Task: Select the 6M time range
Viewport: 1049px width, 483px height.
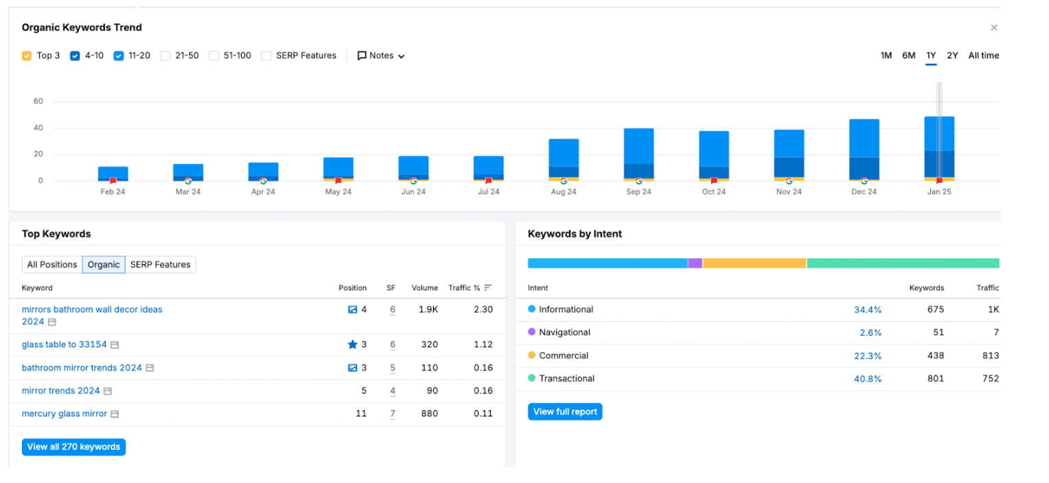Action: [908, 56]
